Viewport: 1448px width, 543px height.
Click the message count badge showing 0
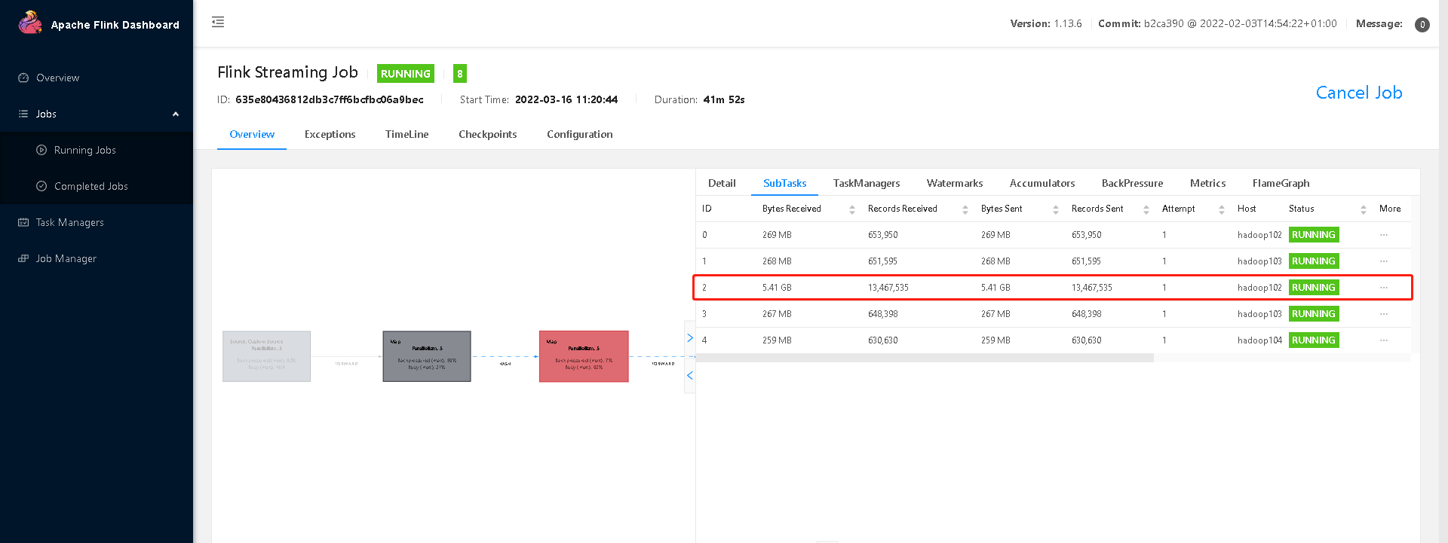click(1422, 25)
